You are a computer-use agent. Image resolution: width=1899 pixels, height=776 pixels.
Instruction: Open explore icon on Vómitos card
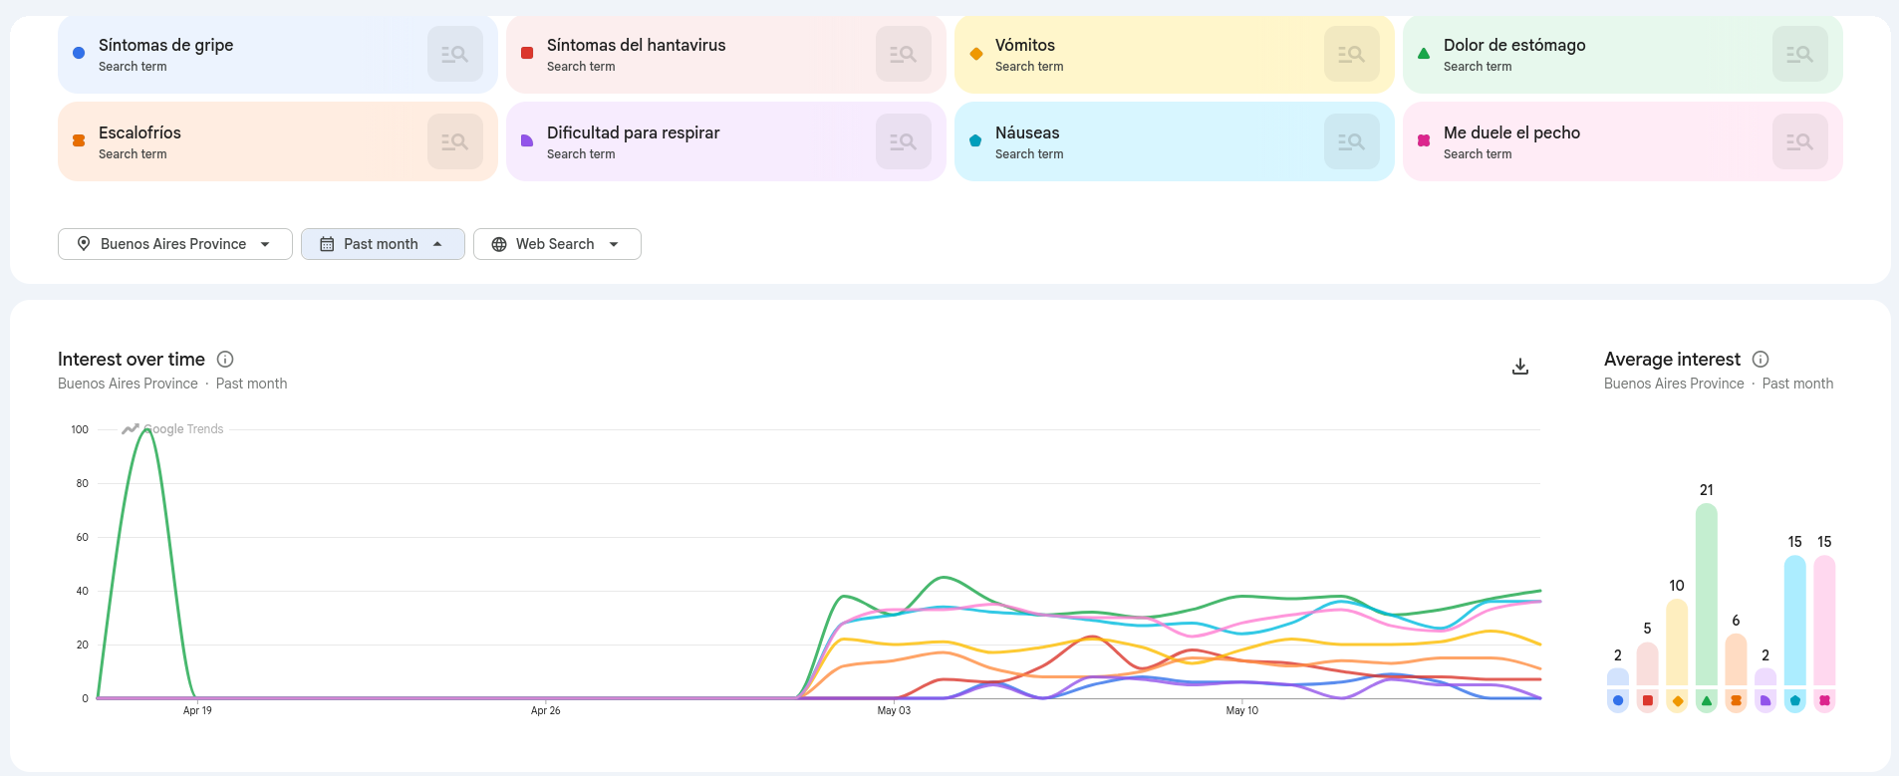[x=1352, y=54]
